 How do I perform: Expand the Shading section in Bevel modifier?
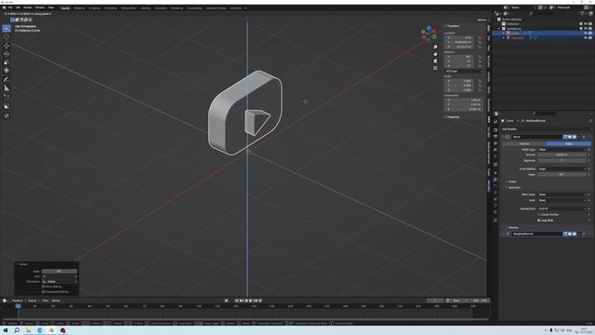pyautogui.click(x=512, y=227)
